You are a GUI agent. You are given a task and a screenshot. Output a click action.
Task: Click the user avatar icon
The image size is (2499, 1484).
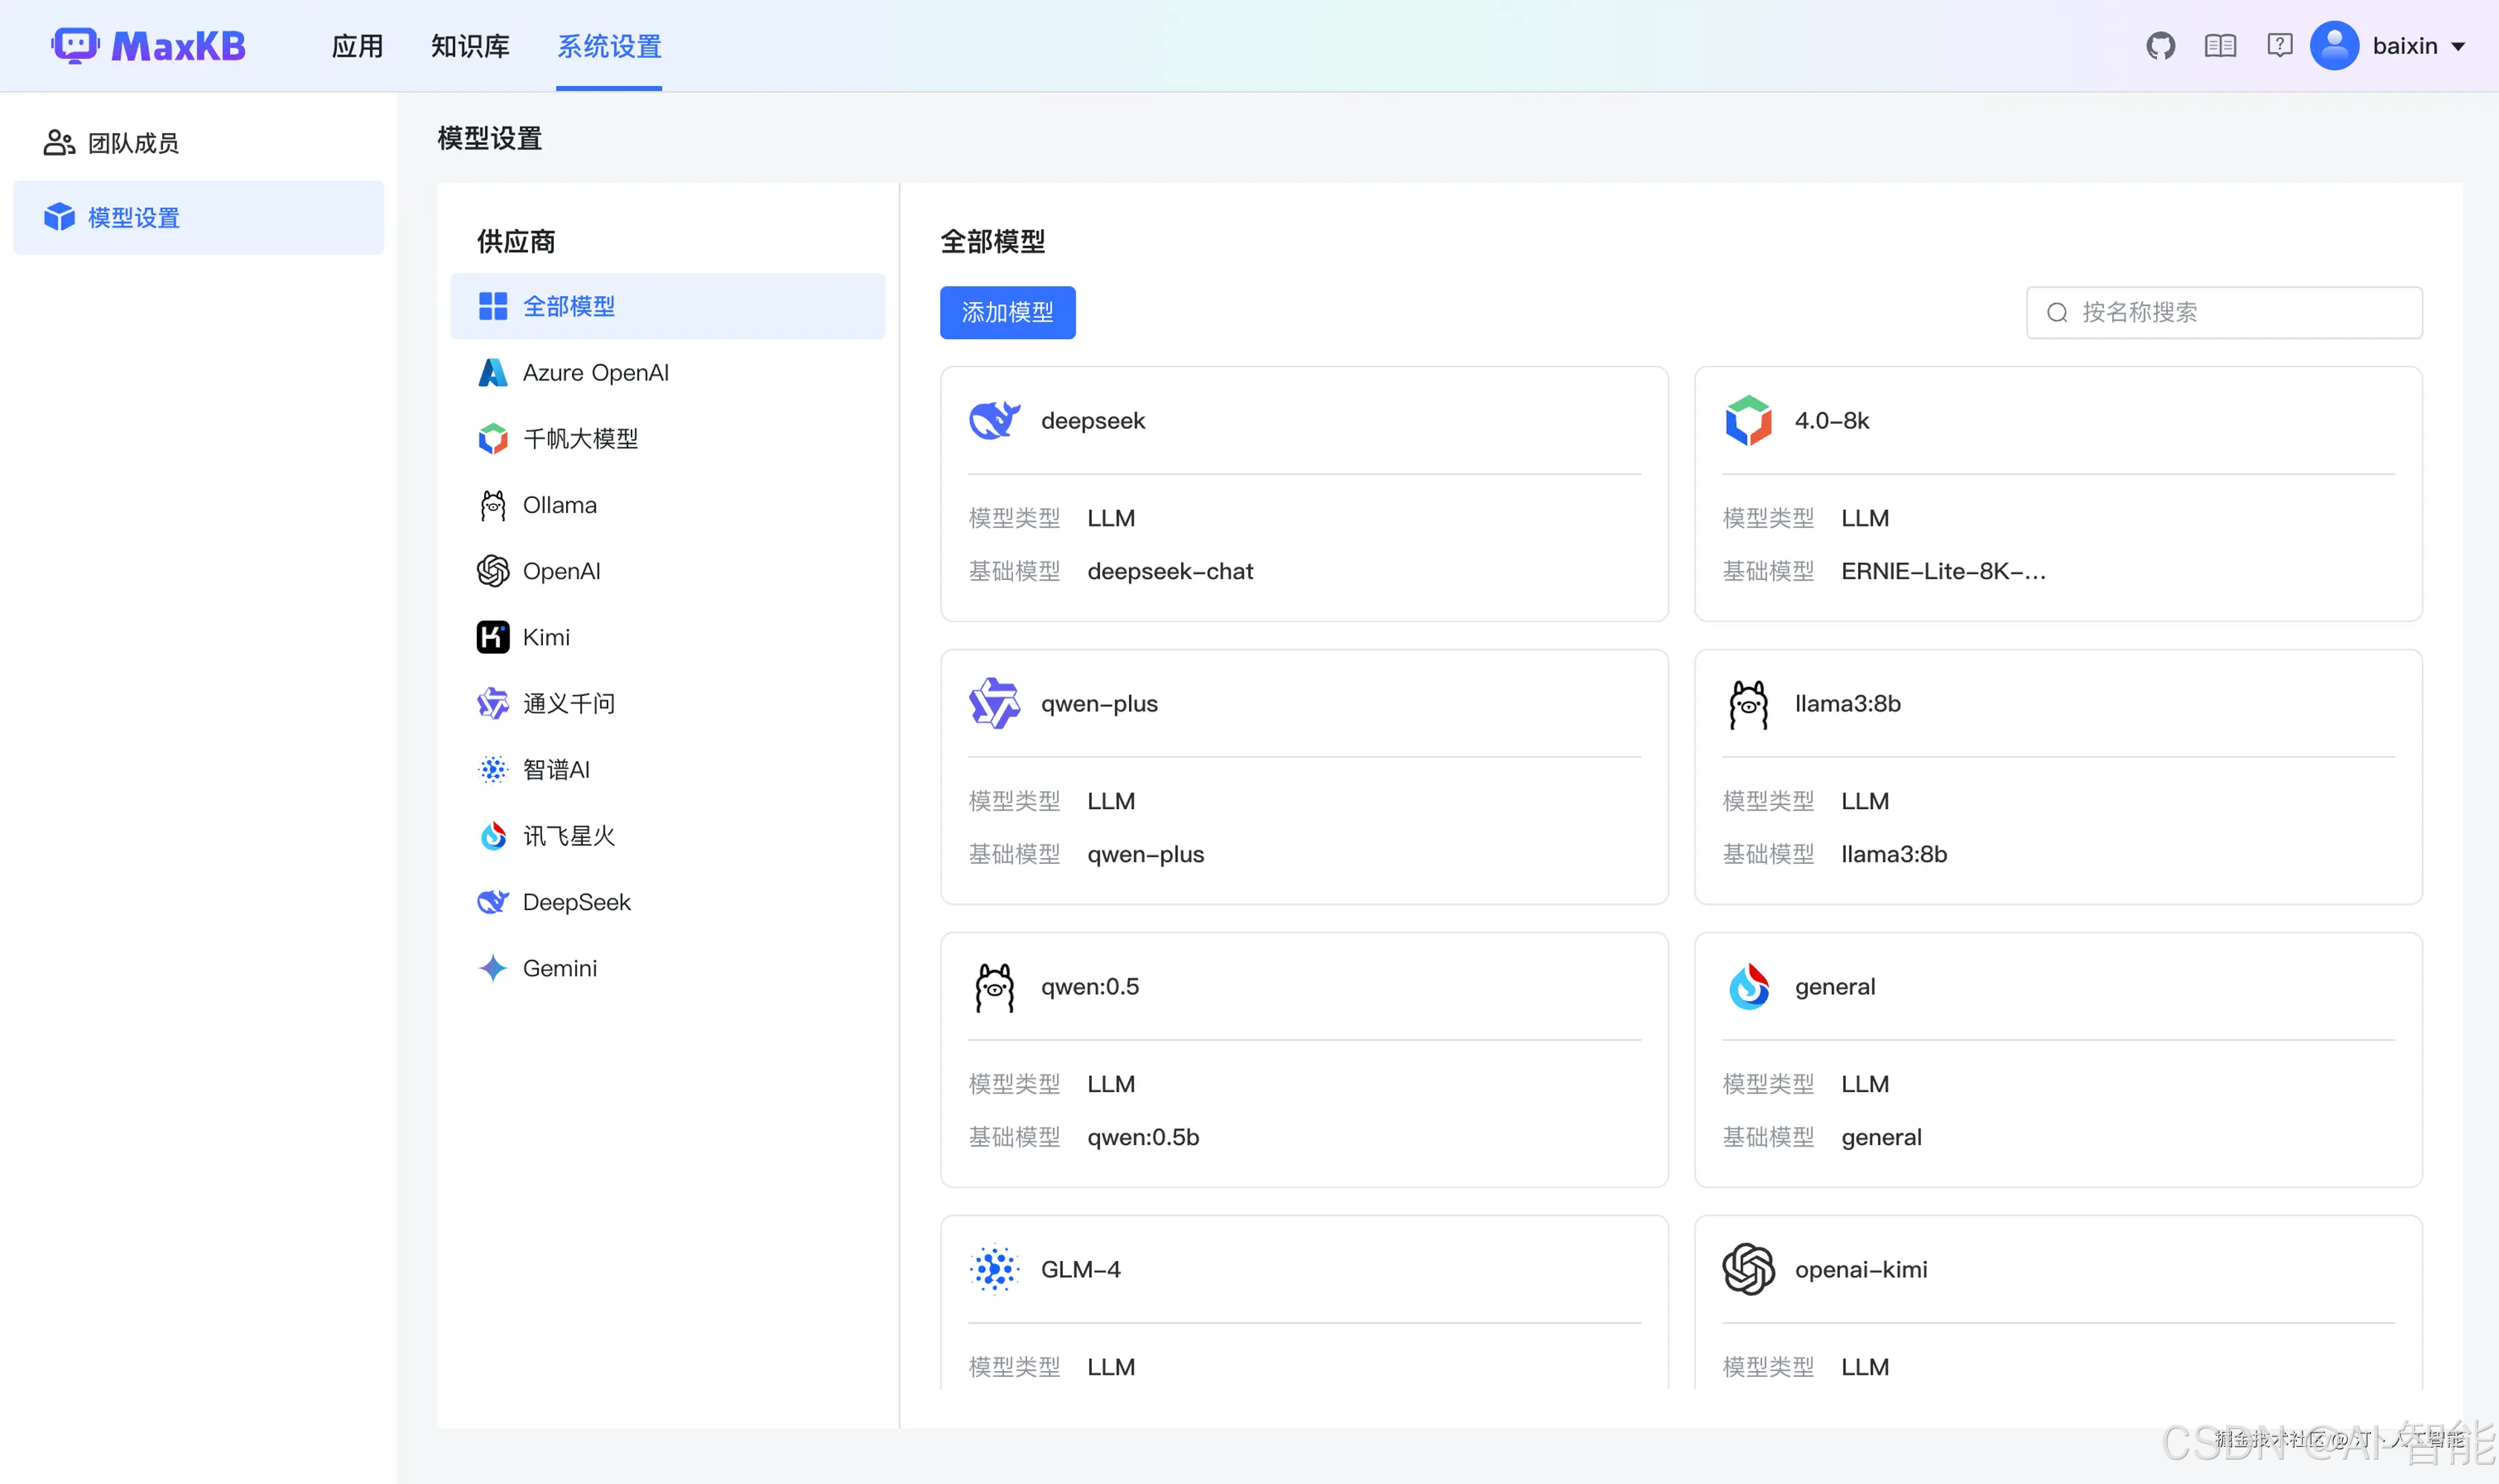[x=2334, y=46]
